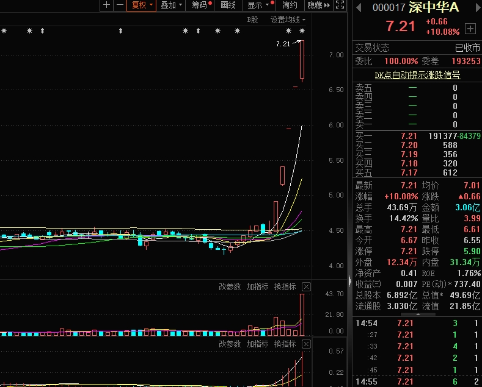482x387 pixels.
Task: Open the 筹码 chip distribution tab
Action: coord(200,5)
